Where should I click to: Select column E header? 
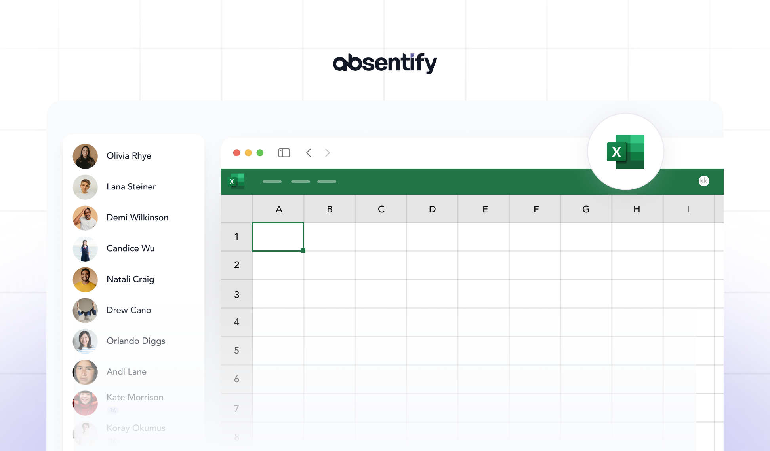[484, 209]
